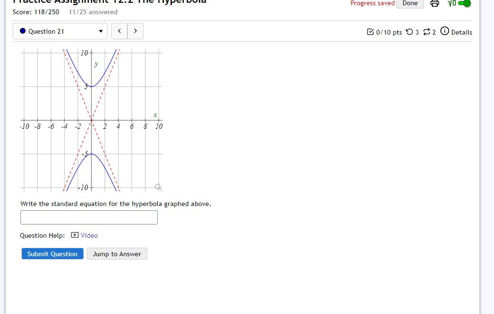
Task: Open the Video help link
Action: (90, 235)
